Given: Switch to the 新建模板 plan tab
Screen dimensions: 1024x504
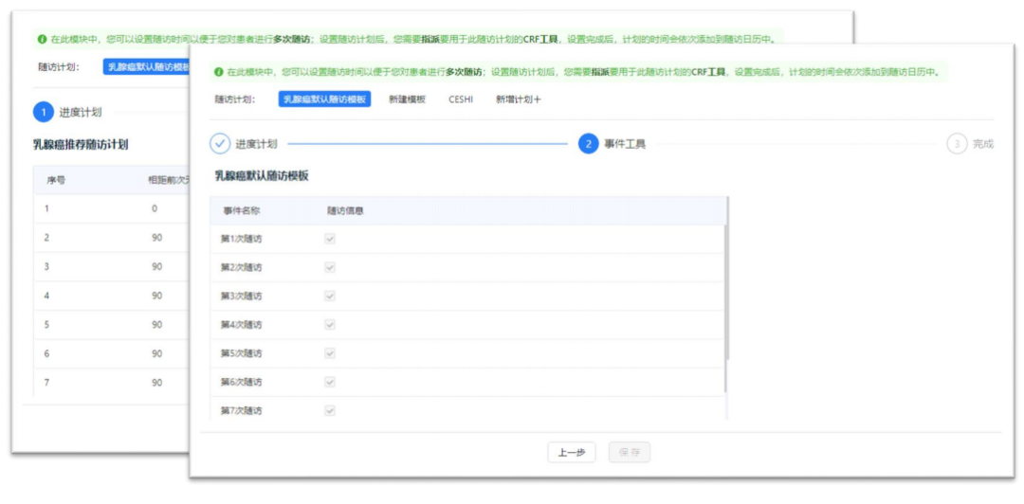Looking at the screenshot, I should coord(407,99).
